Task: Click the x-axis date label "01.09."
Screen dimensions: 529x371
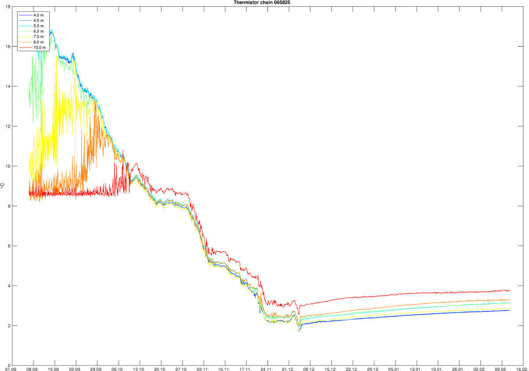Action: [x=11, y=368]
